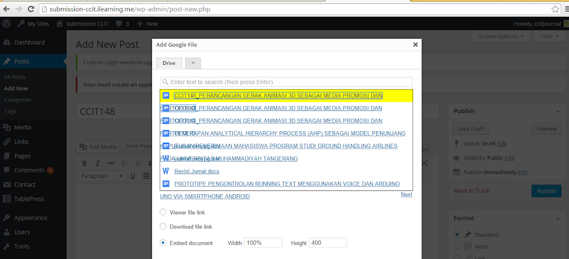569x259 pixels.
Task: Toggle Bold in the post editor
Action: tap(84, 163)
